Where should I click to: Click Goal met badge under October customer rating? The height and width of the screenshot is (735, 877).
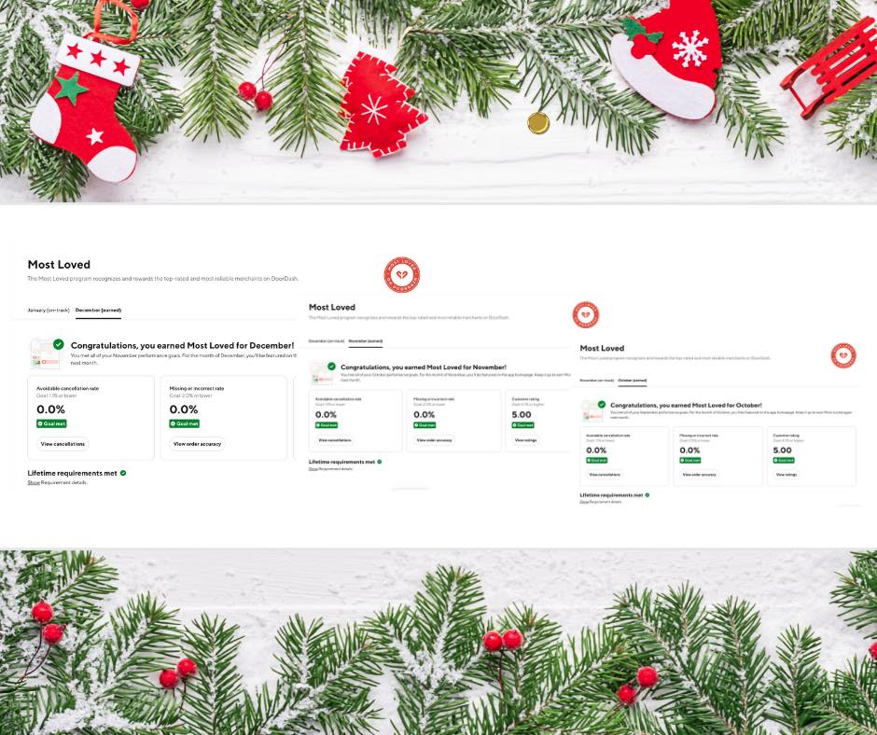[x=784, y=461]
